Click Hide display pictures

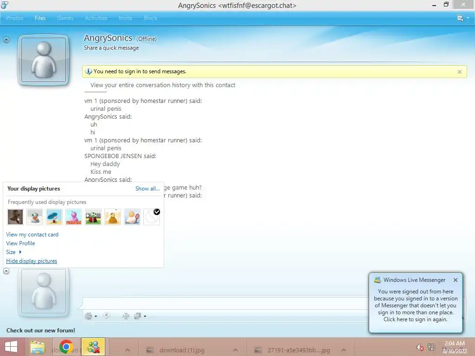click(32, 261)
